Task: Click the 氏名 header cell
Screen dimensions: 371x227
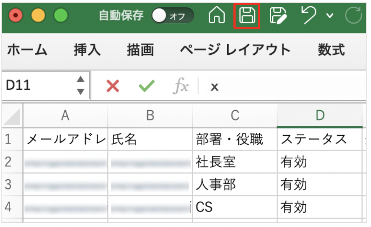Action: [150, 139]
